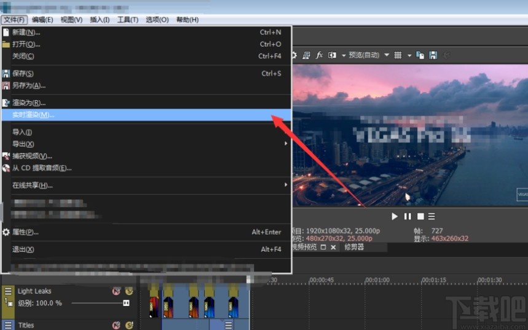Viewport: 528px width, 330px height.
Task: Expand the overlays dropdown arrow beside the grid
Action: point(409,55)
